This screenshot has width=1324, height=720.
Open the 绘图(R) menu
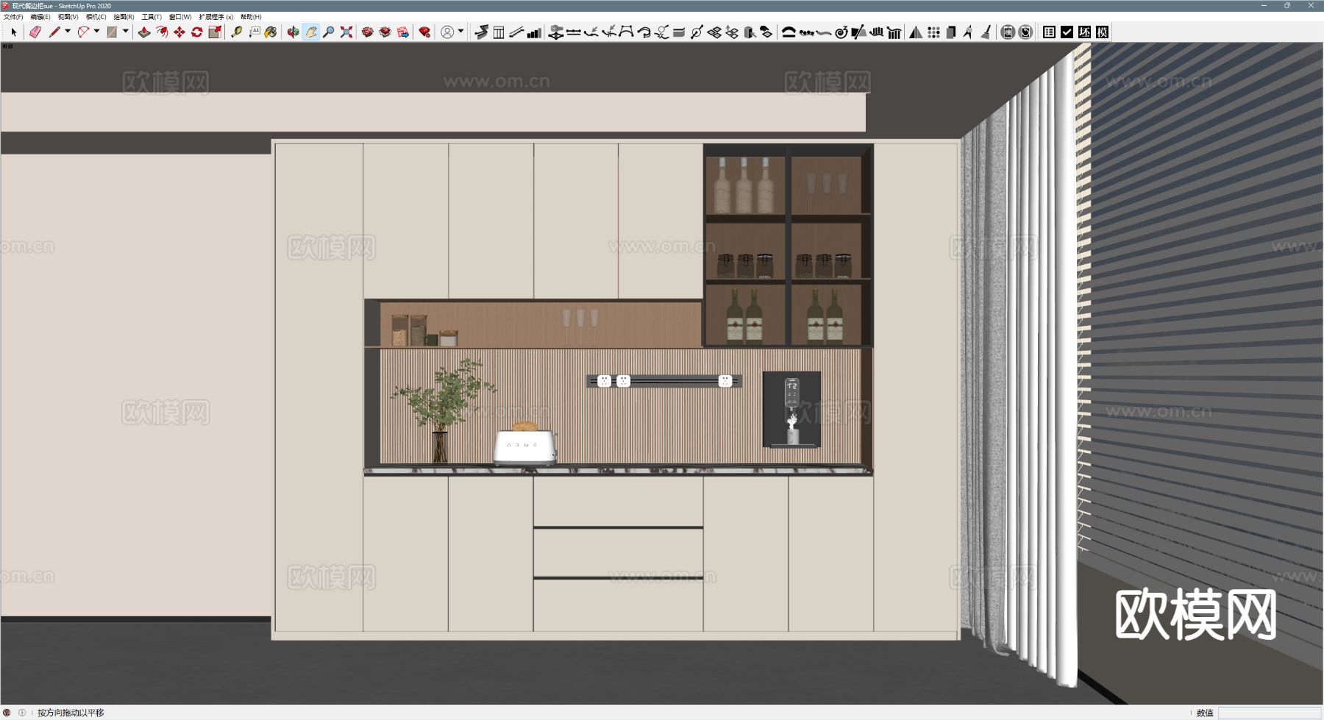click(124, 17)
